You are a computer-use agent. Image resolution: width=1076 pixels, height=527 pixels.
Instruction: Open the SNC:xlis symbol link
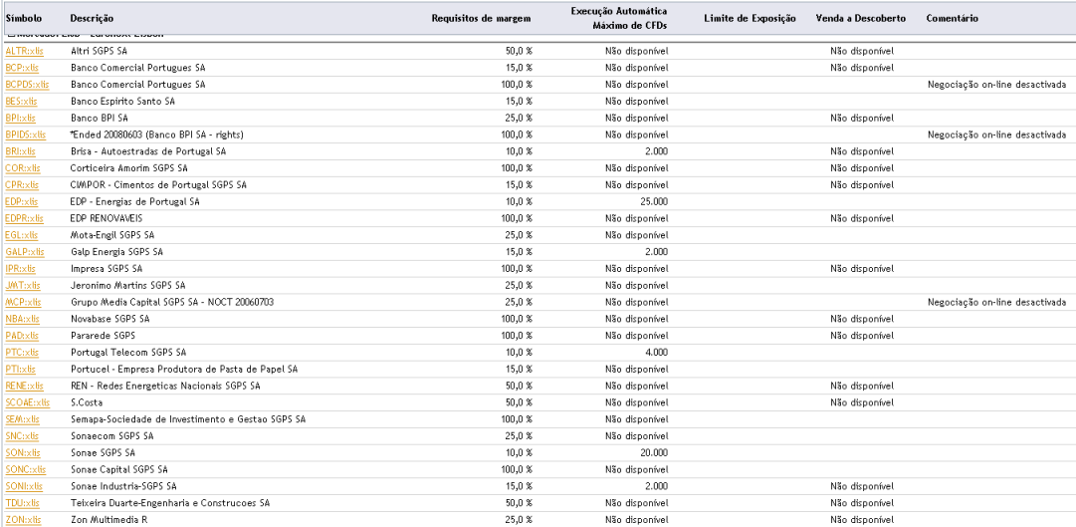coord(22,436)
